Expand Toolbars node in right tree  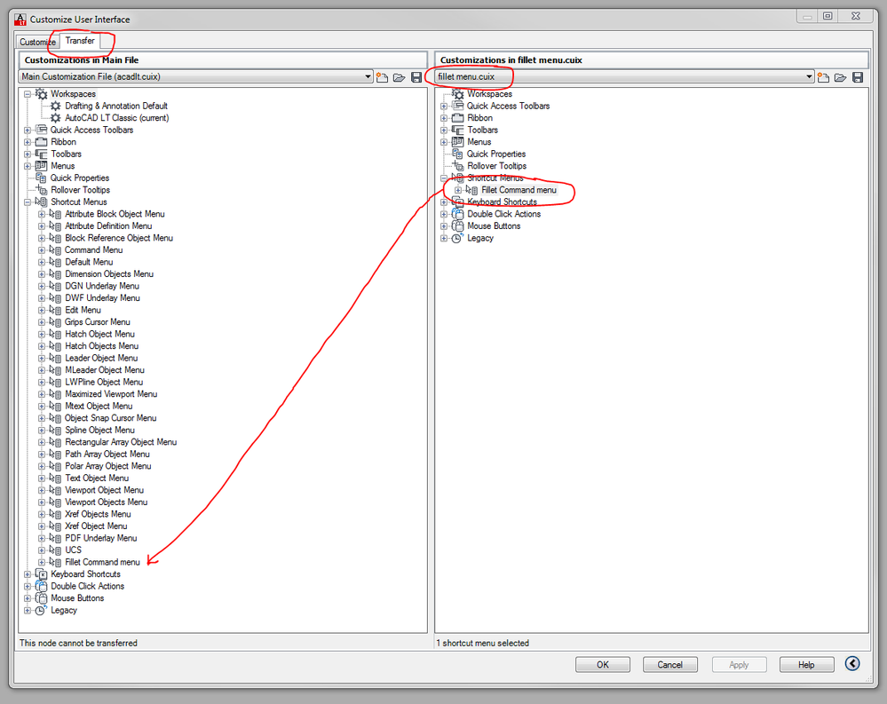(x=444, y=130)
